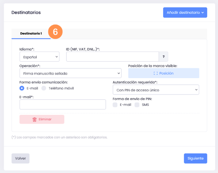218x173 pixels.
Task: Check the E-mail box under Forma de envío de PIN
Action: point(115,105)
